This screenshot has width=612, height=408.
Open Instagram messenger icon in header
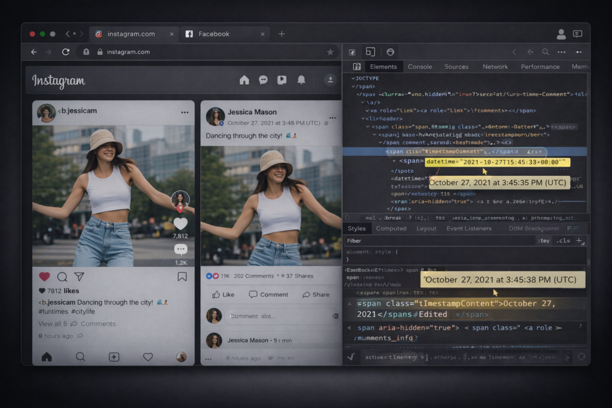point(263,80)
